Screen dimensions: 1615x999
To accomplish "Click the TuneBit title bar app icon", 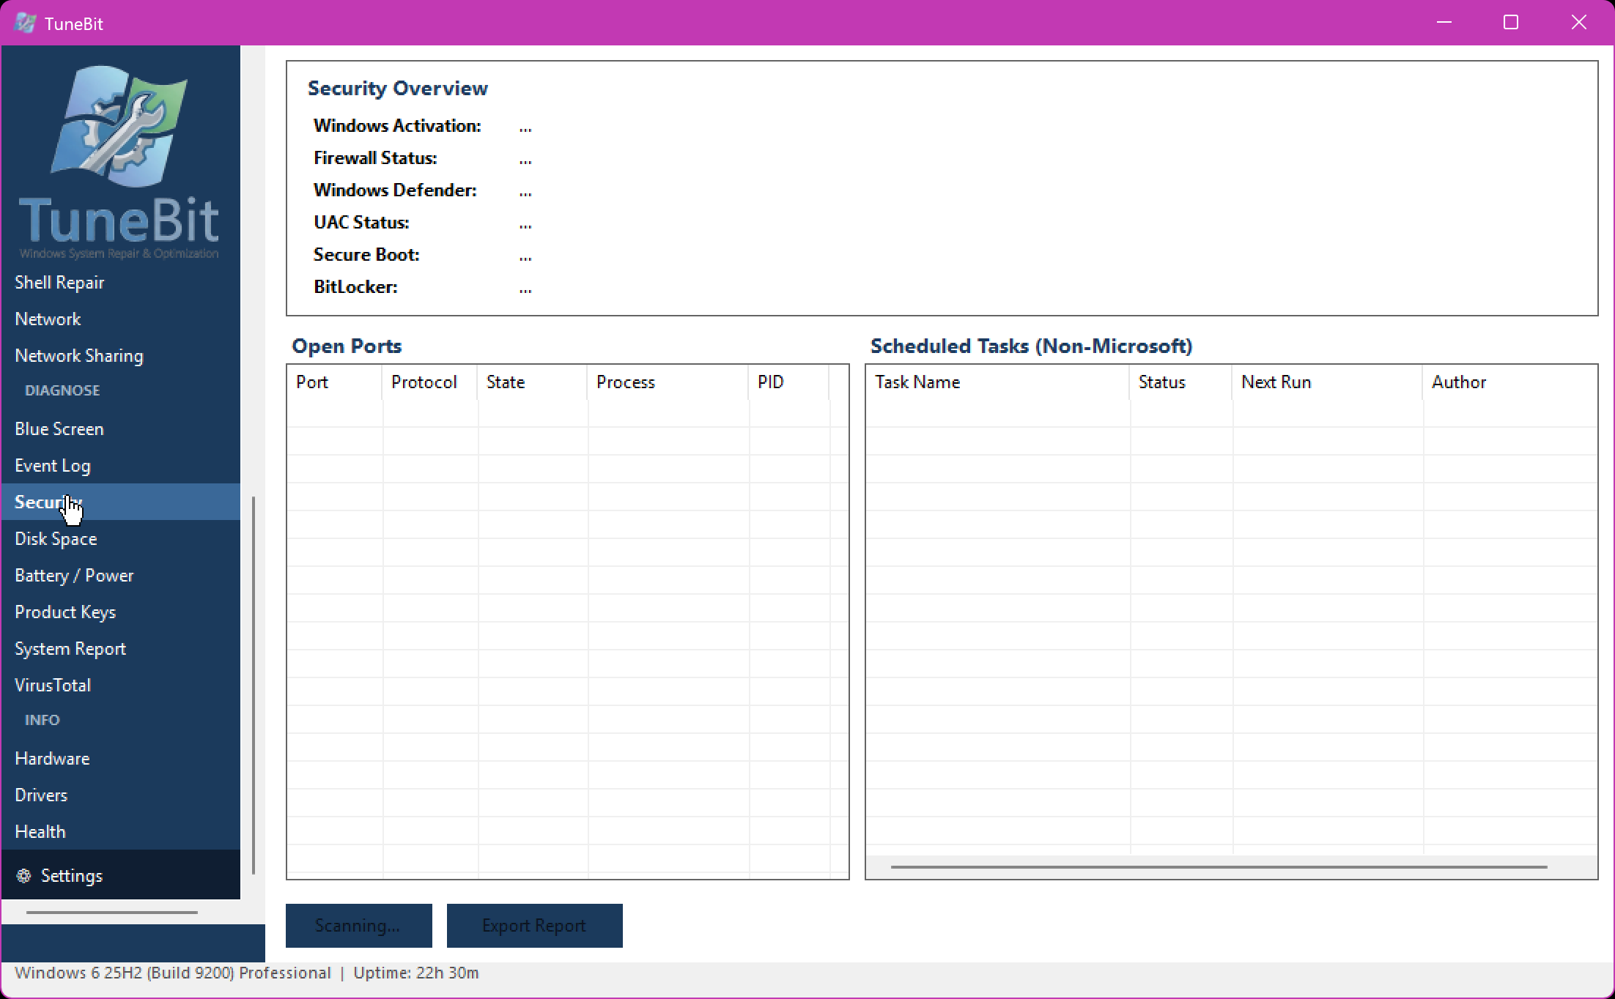I will (25, 23).
